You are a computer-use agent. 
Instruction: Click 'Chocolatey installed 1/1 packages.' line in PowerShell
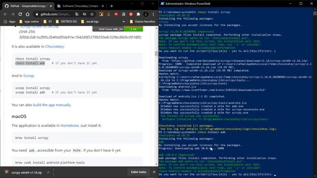point(186,126)
